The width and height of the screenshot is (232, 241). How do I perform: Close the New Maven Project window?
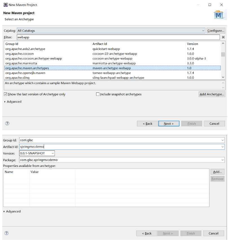(x=222, y=5)
